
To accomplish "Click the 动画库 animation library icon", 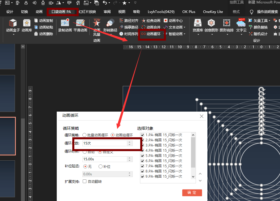I will pyautogui.click(x=27, y=26).
